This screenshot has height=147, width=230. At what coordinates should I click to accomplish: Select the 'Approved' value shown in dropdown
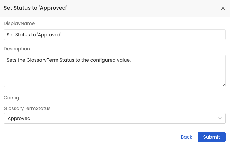[x=19, y=118]
